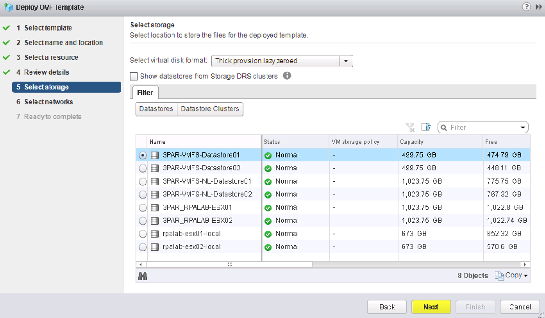The width and height of the screenshot is (545, 318).
Task: Open the virtual disk format dropdown
Action: 282,61
